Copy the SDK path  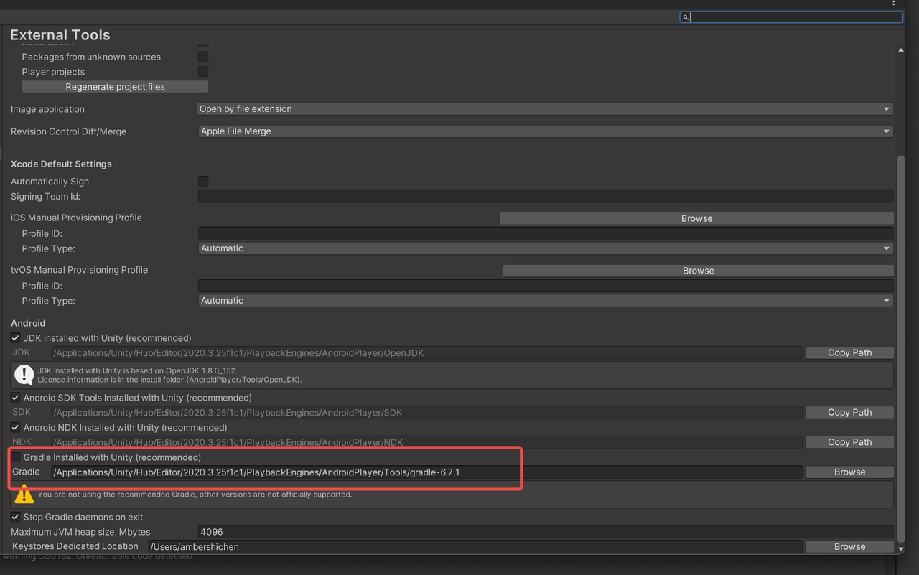(x=849, y=412)
